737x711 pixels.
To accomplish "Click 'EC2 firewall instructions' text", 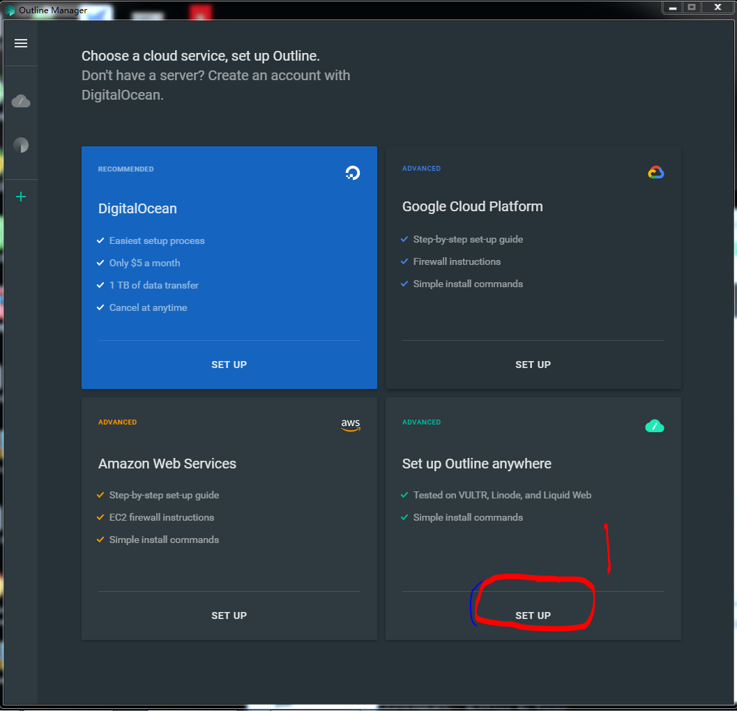I will (162, 517).
